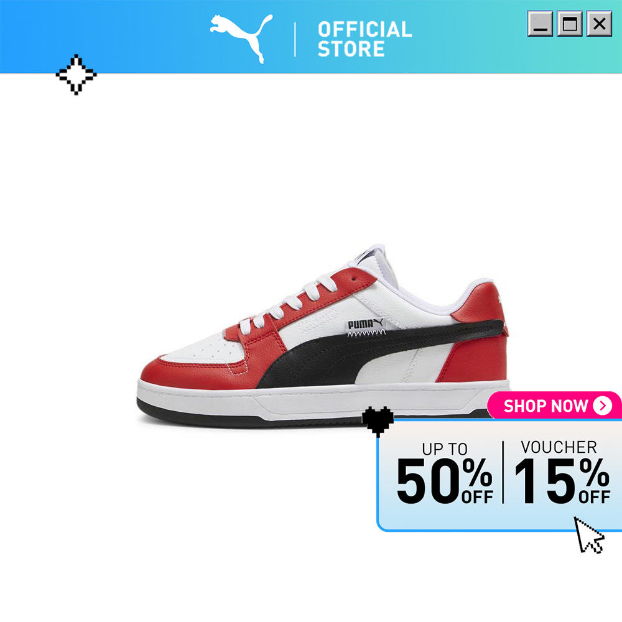Screen dimensions: 622x622
Task: Click the white Puma cat logo
Action: tap(241, 38)
